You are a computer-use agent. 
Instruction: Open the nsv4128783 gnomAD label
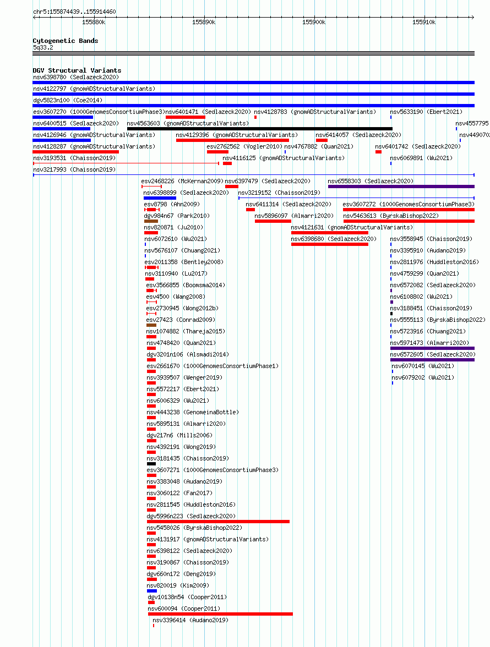[x=315, y=112]
